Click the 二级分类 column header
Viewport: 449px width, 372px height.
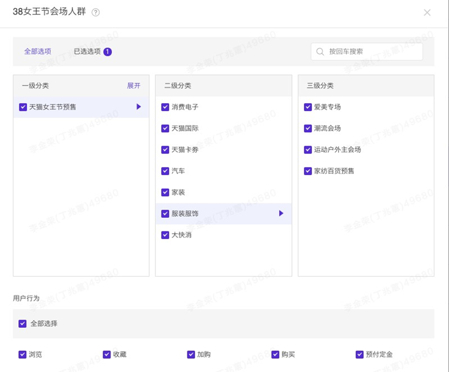(178, 86)
